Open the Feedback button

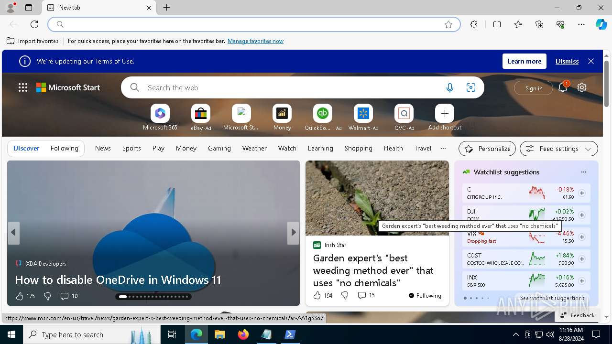tap(577, 315)
